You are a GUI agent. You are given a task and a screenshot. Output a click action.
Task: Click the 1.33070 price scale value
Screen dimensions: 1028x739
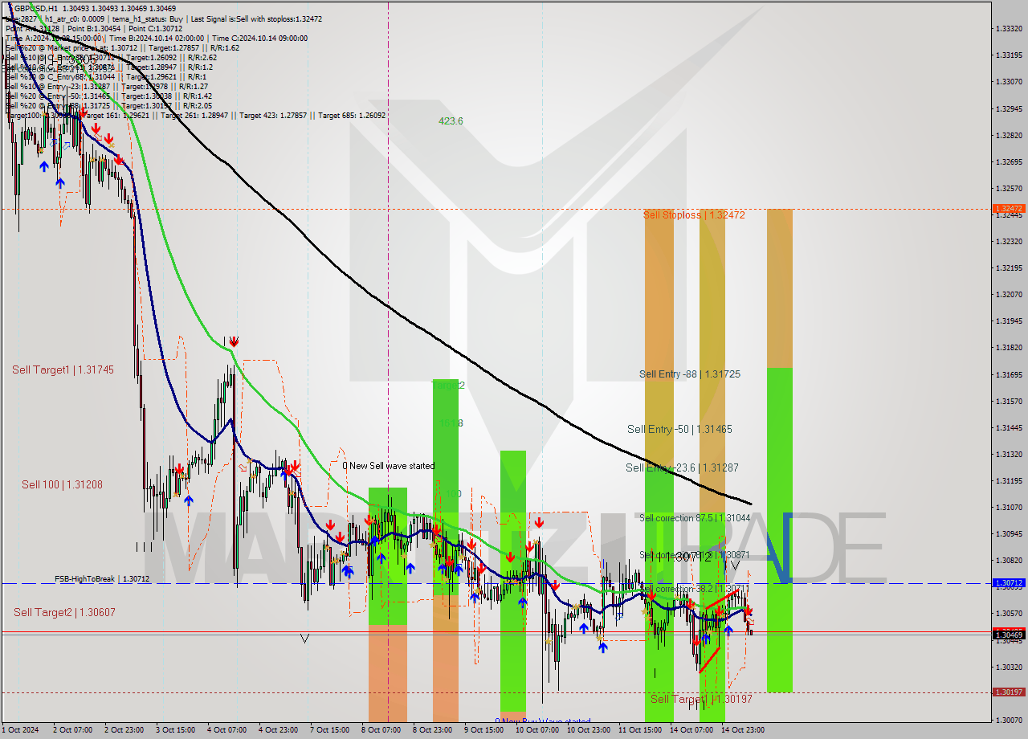[x=1009, y=81]
